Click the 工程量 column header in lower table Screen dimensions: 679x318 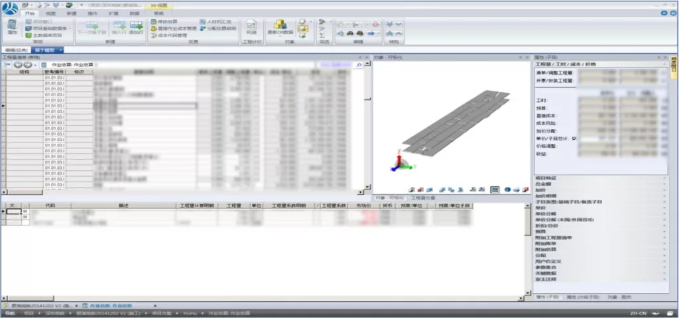tap(235, 206)
